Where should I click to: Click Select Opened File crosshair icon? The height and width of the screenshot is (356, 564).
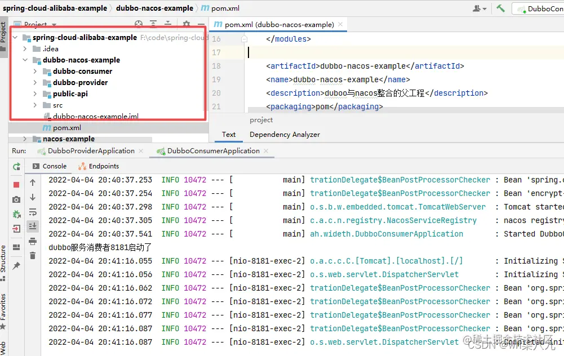pyautogui.click(x=139, y=24)
